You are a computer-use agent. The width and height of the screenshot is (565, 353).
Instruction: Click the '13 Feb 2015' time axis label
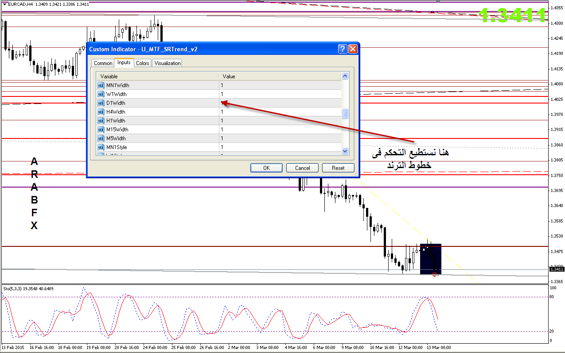point(12,348)
